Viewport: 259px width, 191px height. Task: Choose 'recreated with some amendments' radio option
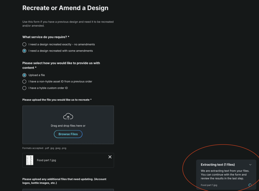24,51
